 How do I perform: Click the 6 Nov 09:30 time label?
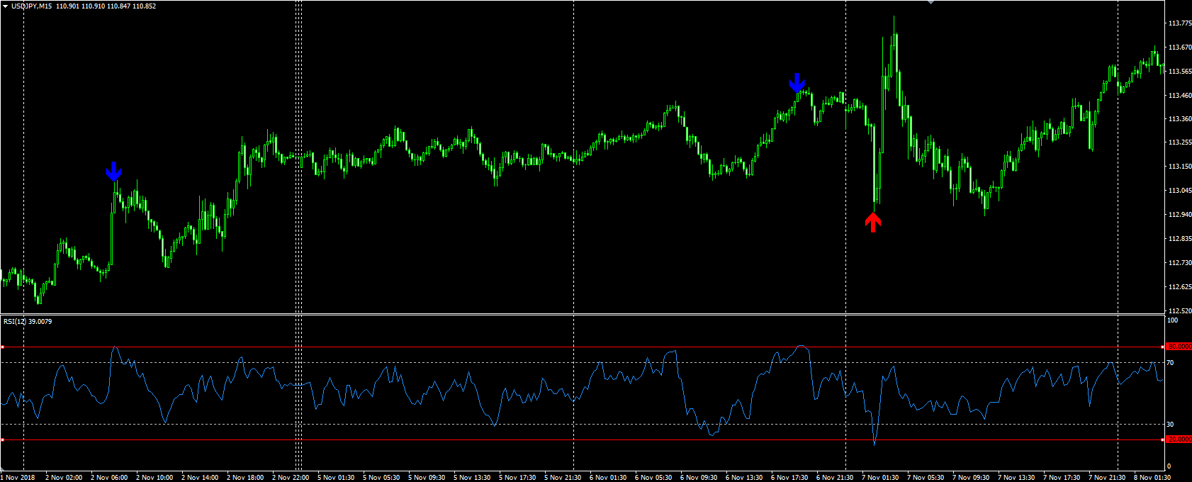(699, 478)
